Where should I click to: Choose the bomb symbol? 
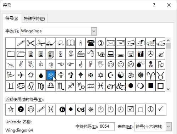click(141, 65)
